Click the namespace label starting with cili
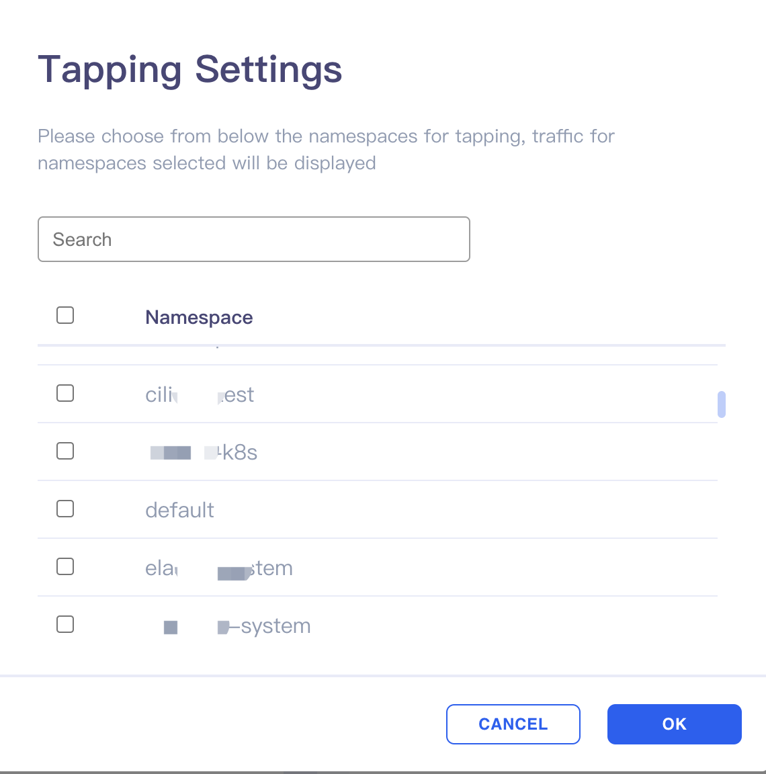The height and width of the screenshot is (774, 766). pos(200,395)
